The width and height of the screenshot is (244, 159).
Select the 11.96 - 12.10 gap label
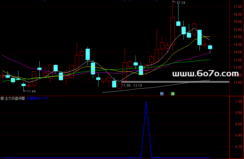[x=132, y=85]
